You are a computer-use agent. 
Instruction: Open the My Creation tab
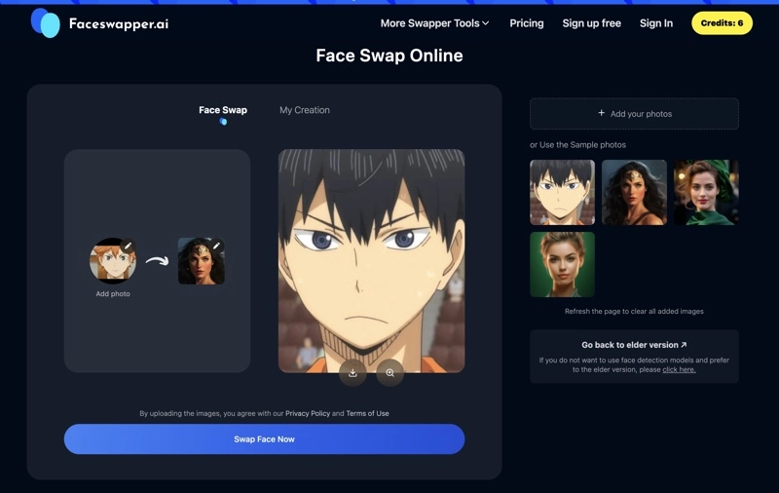305,110
